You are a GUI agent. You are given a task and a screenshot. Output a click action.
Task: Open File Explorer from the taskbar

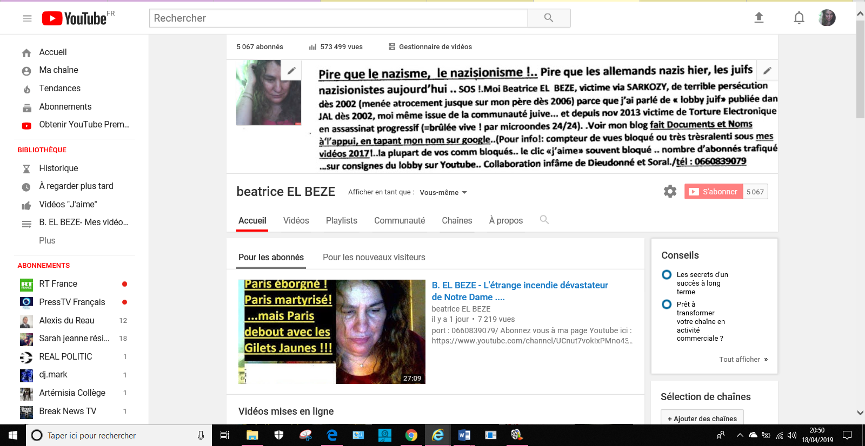coord(252,435)
